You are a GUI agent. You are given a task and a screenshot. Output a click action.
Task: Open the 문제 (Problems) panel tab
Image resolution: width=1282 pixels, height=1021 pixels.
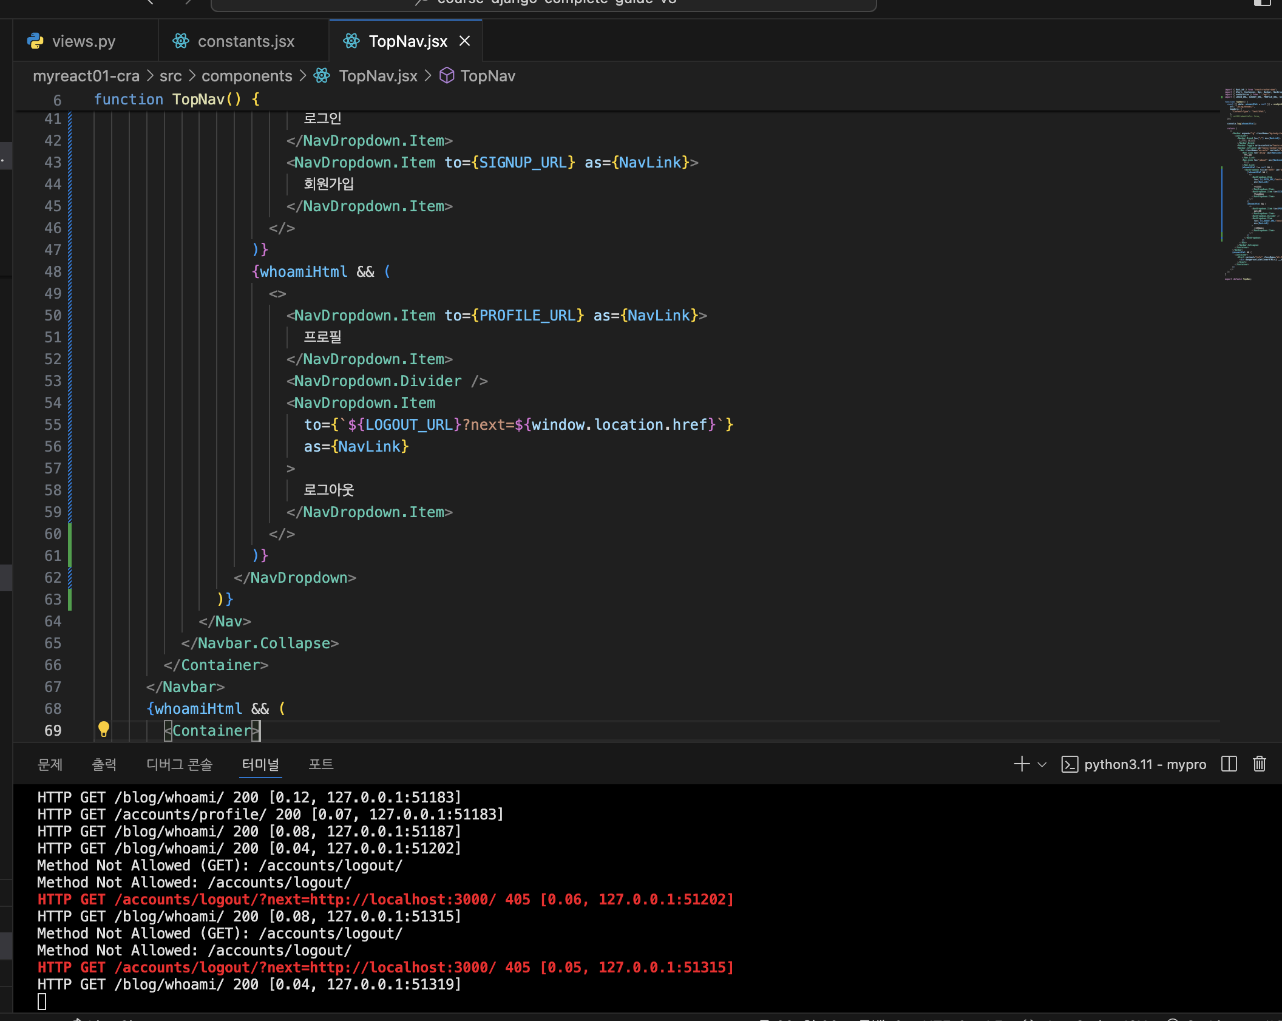pos(50,765)
